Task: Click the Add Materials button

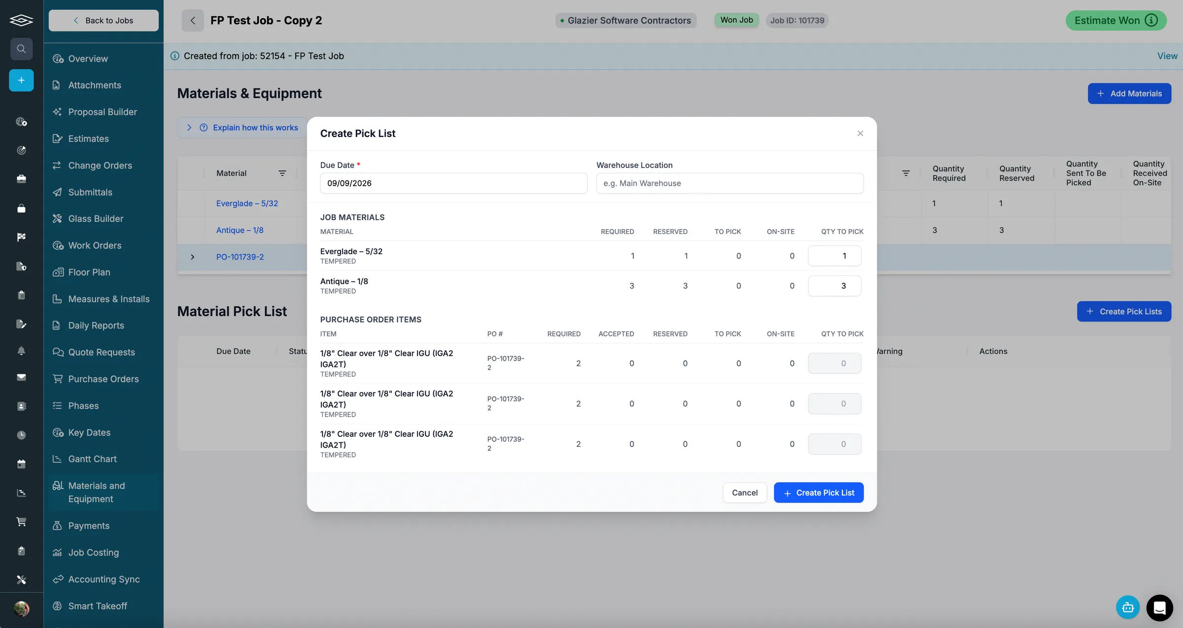Action: (x=1129, y=94)
